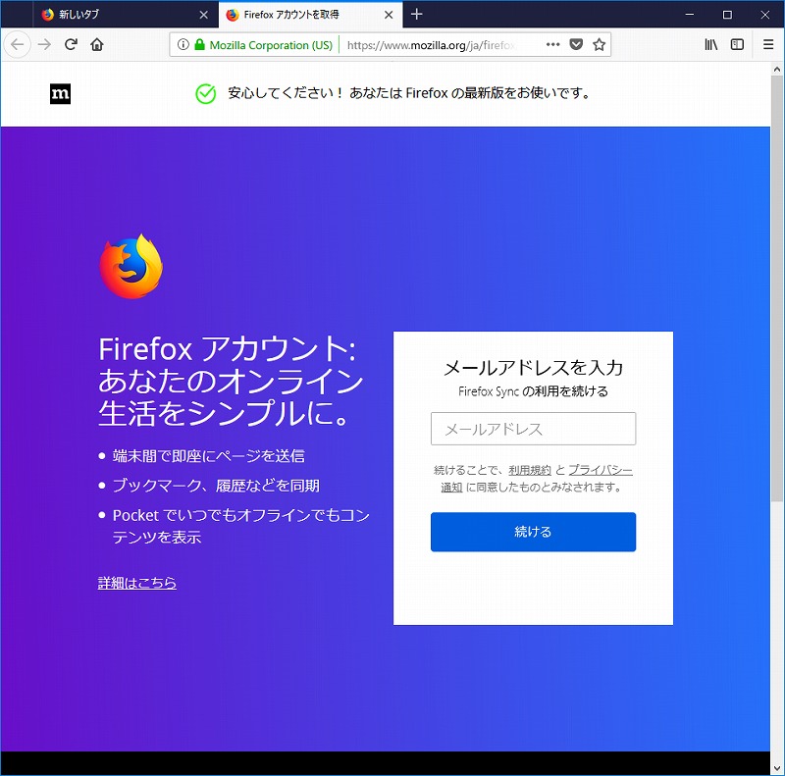Toggle the sidebar view
Screen dimensions: 785x776
(x=737, y=44)
